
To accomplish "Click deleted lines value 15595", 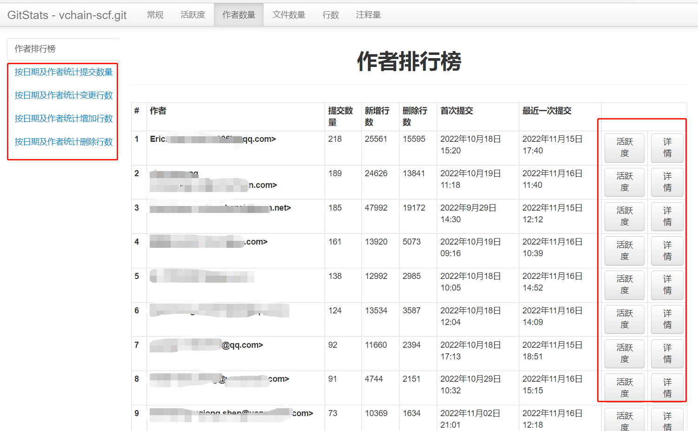I will coord(414,139).
